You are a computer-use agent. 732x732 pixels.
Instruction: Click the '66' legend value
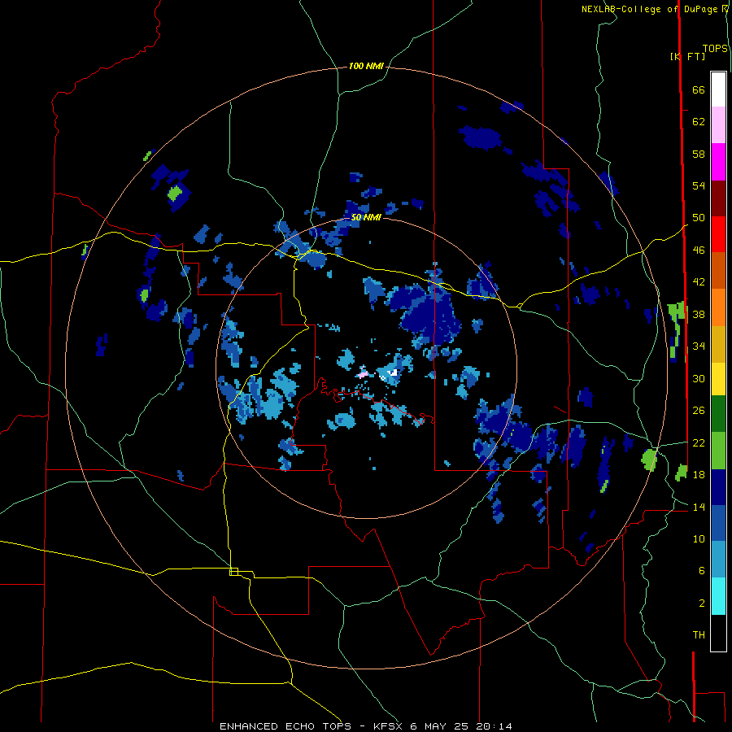click(699, 90)
